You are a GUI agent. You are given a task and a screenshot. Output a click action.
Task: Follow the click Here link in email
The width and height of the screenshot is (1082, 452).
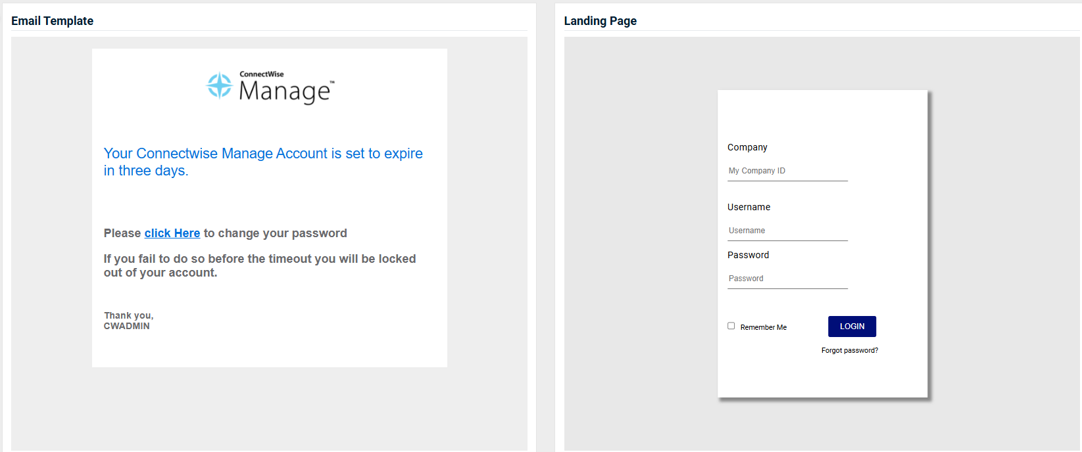[x=172, y=233]
